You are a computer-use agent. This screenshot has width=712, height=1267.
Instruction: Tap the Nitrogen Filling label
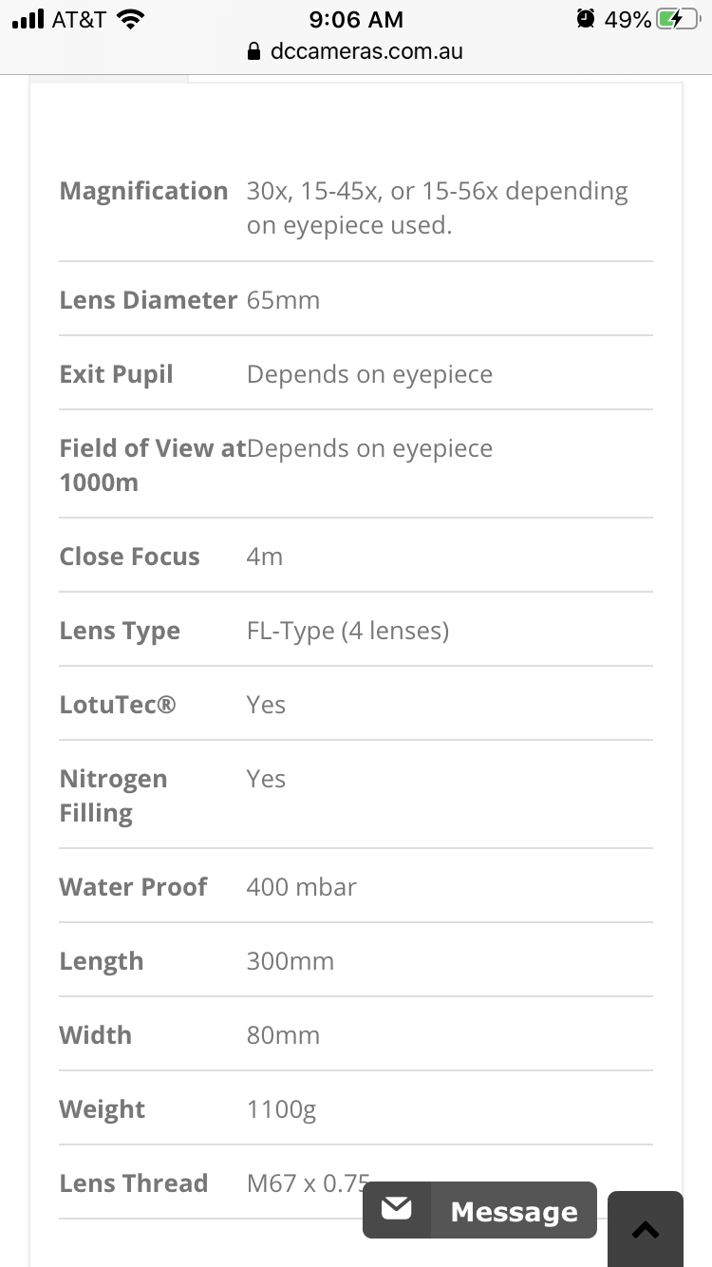point(113,796)
